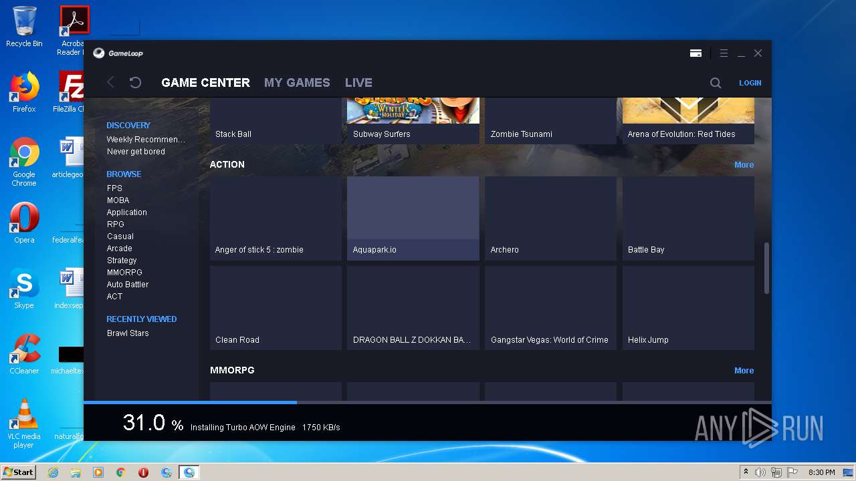Open the search magnifier icon
The image size is (856, 481).
pos(716,83)
